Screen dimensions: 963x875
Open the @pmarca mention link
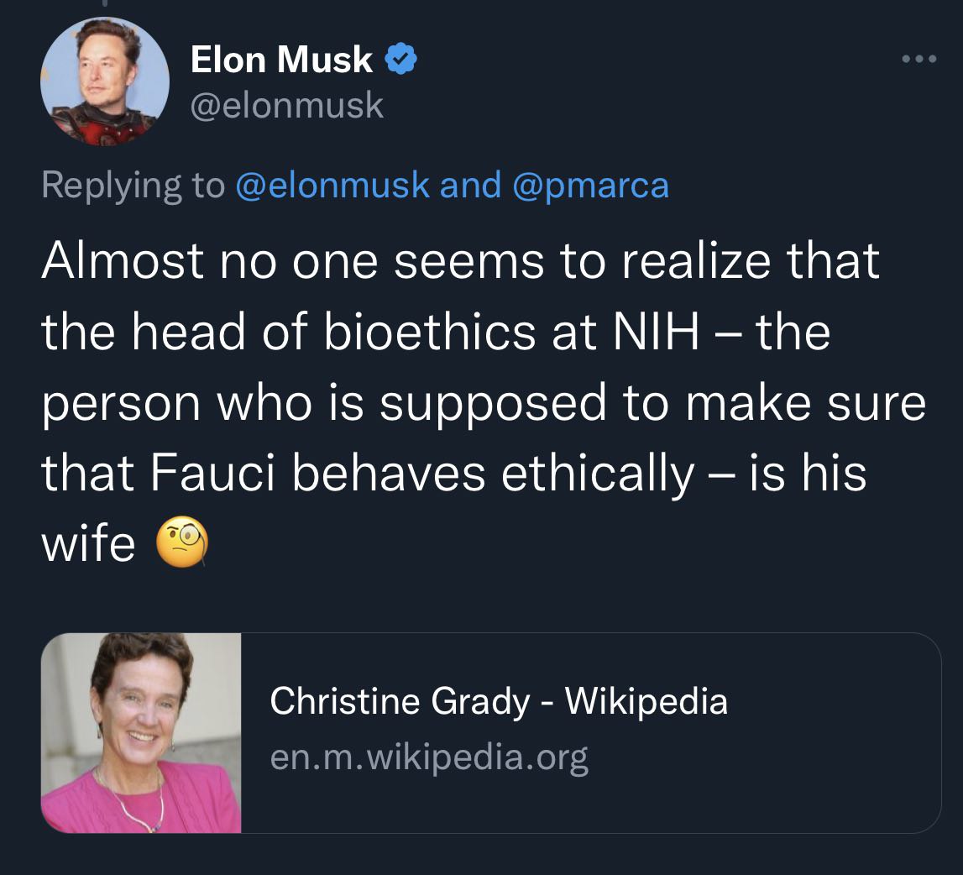[x=589, y=185]
